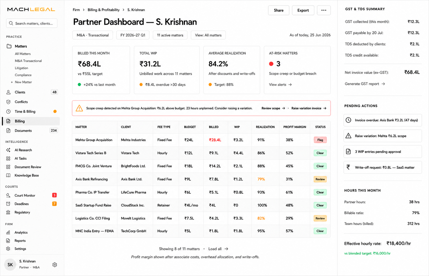Click the search magnifier icon
Viewport: 429px width, 276px height.
pos(11,23)
